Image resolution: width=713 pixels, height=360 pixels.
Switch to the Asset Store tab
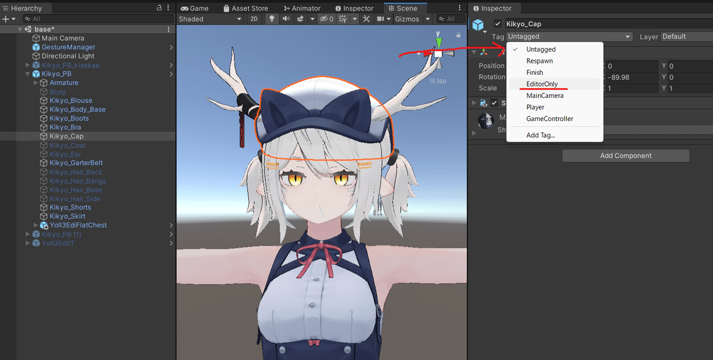245,8
